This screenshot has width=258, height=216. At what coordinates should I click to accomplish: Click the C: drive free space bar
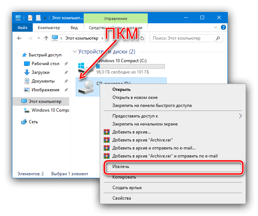click(130, 67)
